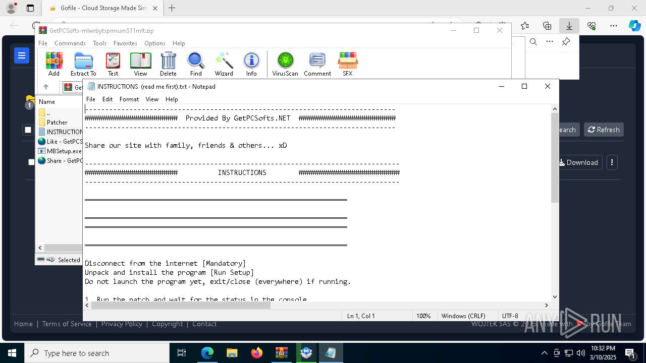
Task: Launch Firefox from taskbar
Action: pos(257,353)
